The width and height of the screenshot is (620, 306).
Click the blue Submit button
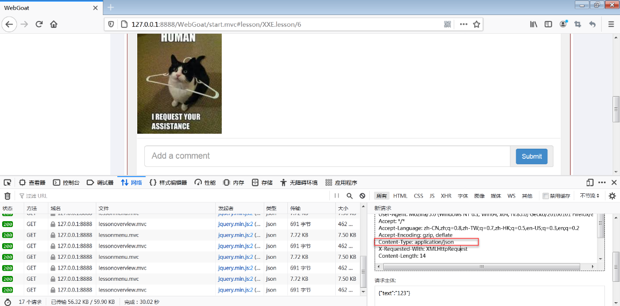[531, 156]
